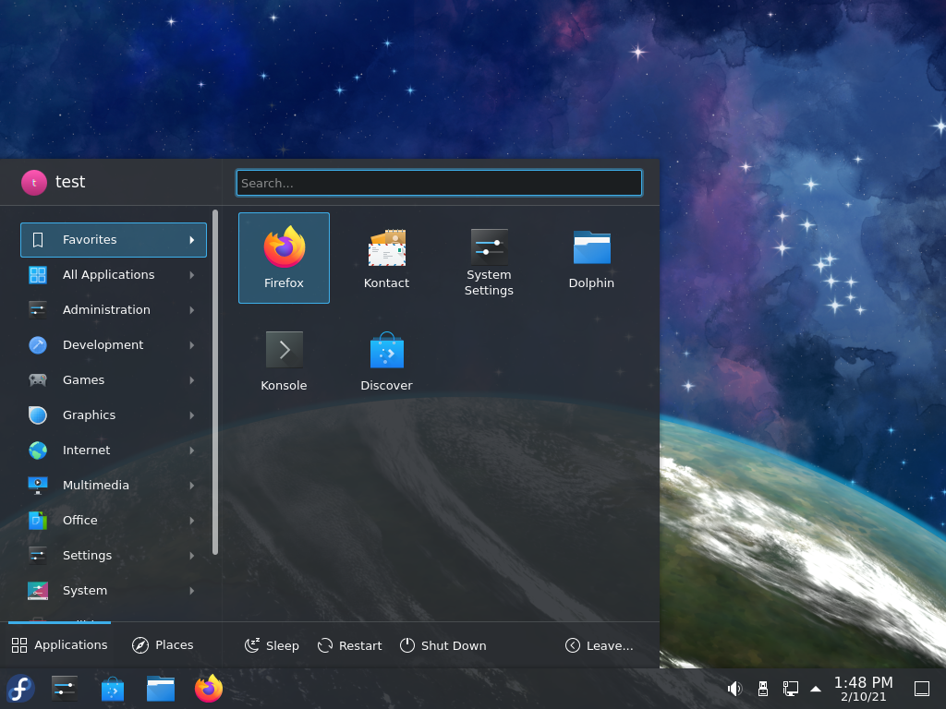
Task: Launch Firefox from the taskbar
Action: pyautogui.click(x=209, y=689)
